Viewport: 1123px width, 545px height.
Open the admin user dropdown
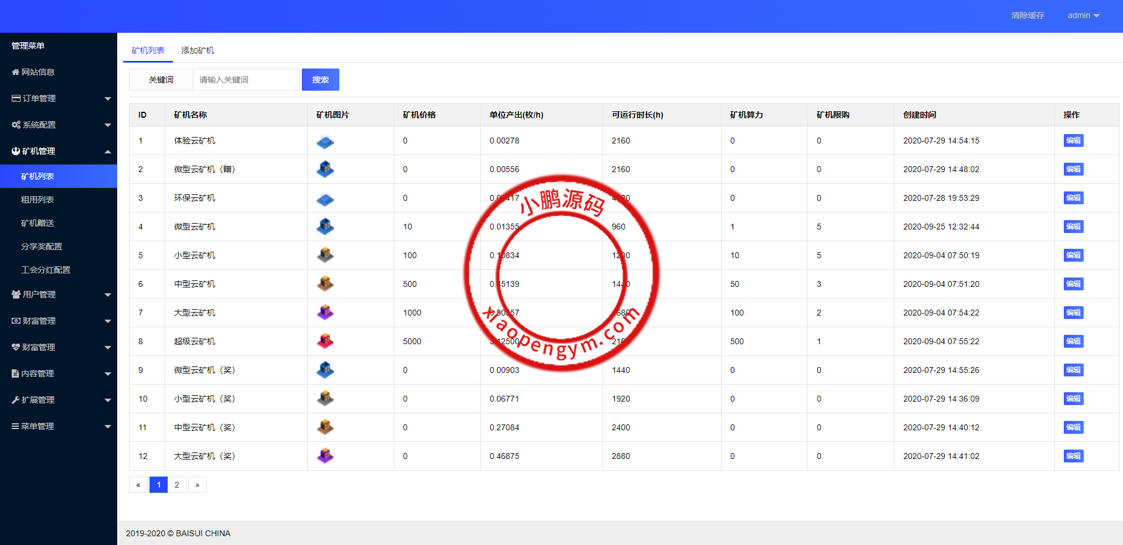click(x=1083, y=15)
